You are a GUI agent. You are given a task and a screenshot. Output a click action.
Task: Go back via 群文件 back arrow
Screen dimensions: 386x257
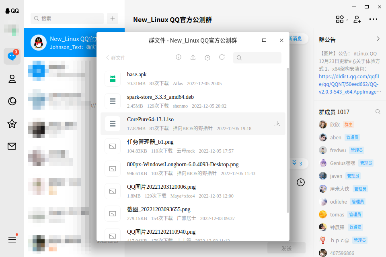click(x=115, y=58)
